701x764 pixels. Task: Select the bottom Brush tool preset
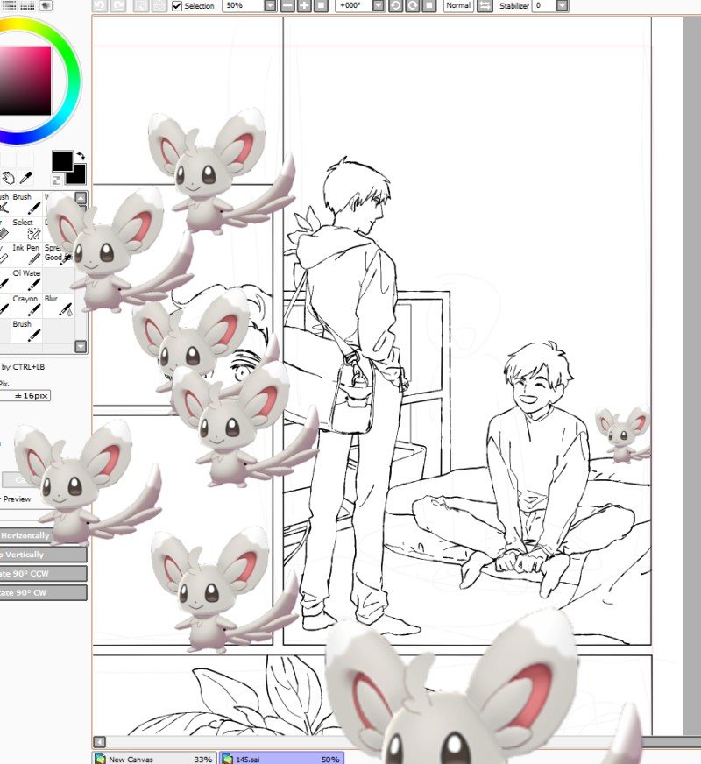click(x=27, y=329)
